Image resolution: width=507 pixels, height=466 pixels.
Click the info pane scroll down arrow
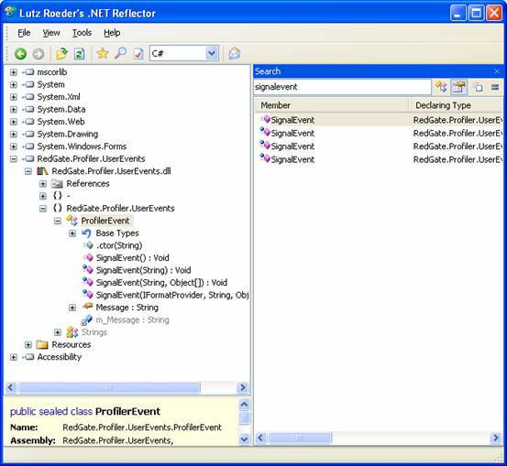tap(245, 439)
